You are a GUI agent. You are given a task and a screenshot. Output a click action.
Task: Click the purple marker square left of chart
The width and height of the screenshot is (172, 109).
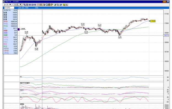18,29
